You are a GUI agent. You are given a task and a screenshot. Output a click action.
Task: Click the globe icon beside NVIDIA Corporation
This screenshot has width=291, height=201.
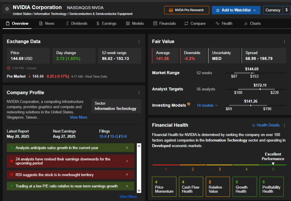pos(7,9)
